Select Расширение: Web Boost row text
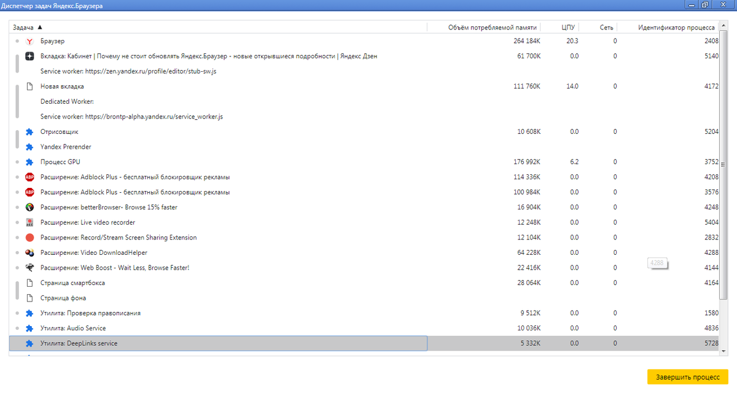737x393 pixels. (x=115, y=268)
